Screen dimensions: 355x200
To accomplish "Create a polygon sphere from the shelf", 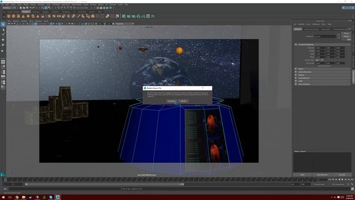I will pyautogui.click(x=9, y=16).
